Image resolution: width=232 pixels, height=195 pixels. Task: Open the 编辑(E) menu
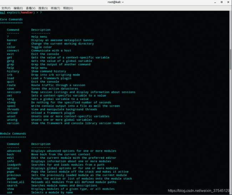point(18,8)
